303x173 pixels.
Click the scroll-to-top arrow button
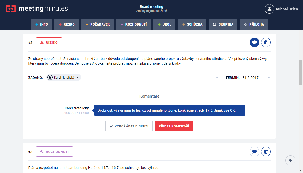(x=290, y=160)
